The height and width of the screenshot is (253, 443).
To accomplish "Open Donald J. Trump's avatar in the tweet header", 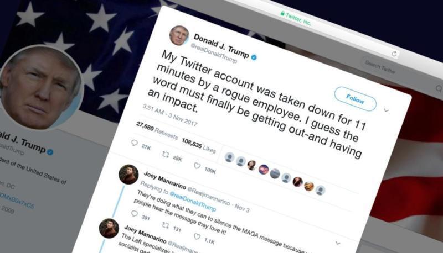I will (179, 35).
